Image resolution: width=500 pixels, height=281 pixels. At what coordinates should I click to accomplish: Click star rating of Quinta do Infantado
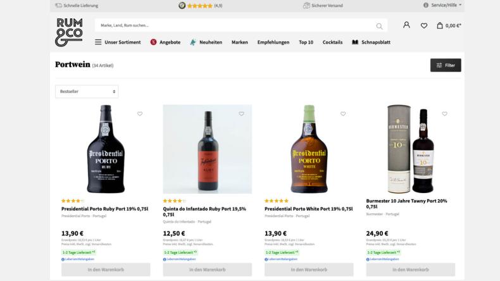[175, 201]
